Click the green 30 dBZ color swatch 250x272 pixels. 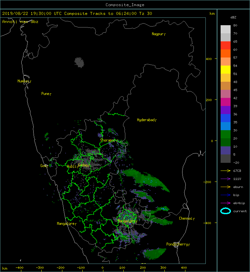coord(225,134)
